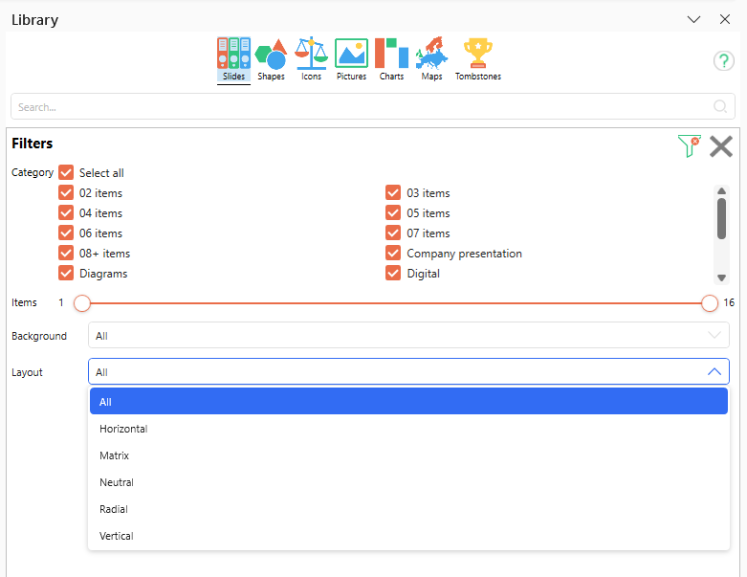
Task: Uncheck the 07 items category
Action: pyautogui.click(x=393, y=233)
